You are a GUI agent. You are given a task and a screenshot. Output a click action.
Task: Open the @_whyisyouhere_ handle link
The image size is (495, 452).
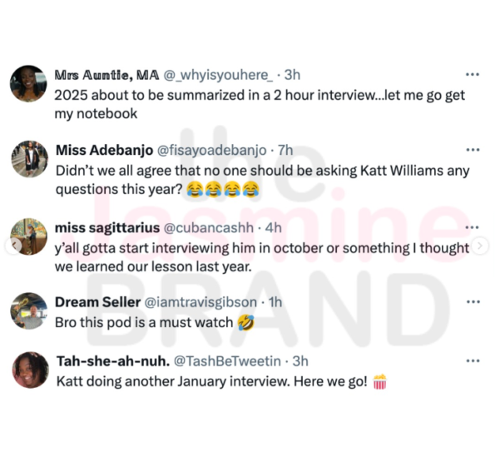[x=218, y=75]
